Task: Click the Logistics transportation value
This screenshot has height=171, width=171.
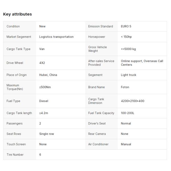Action: click(56, 37)
